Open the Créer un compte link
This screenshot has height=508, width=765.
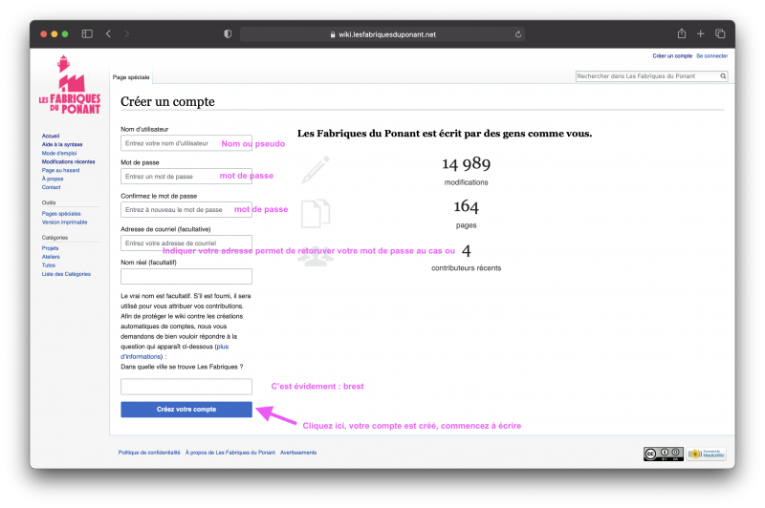pyautogui.click(x=672, y=56)
